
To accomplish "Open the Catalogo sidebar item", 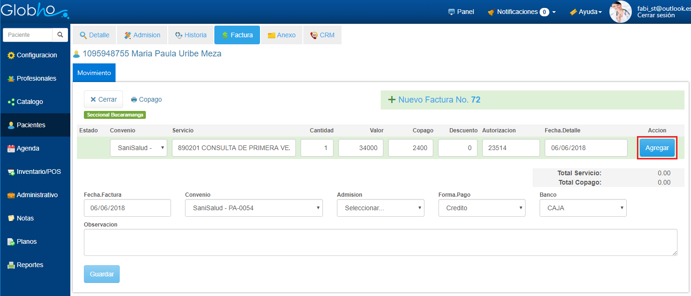I will [x=29, y=102].
